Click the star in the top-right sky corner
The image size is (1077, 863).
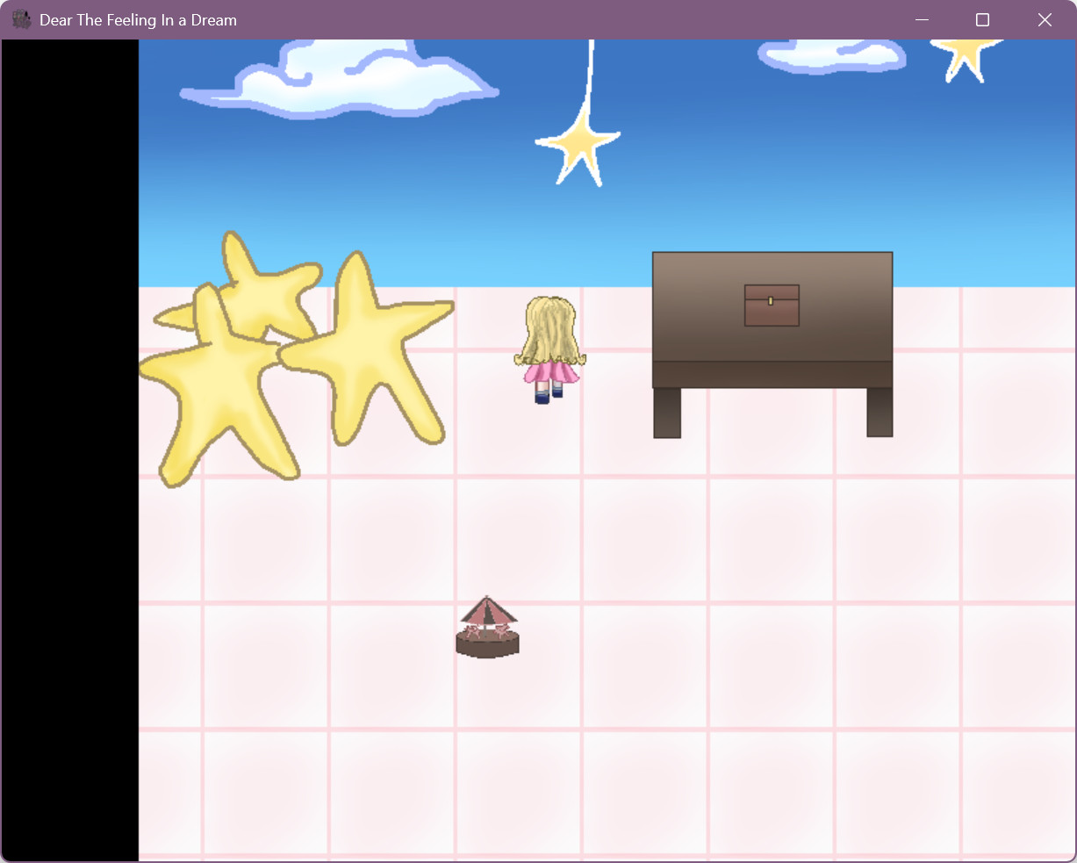pyautogui.click(x=966, y=54)
